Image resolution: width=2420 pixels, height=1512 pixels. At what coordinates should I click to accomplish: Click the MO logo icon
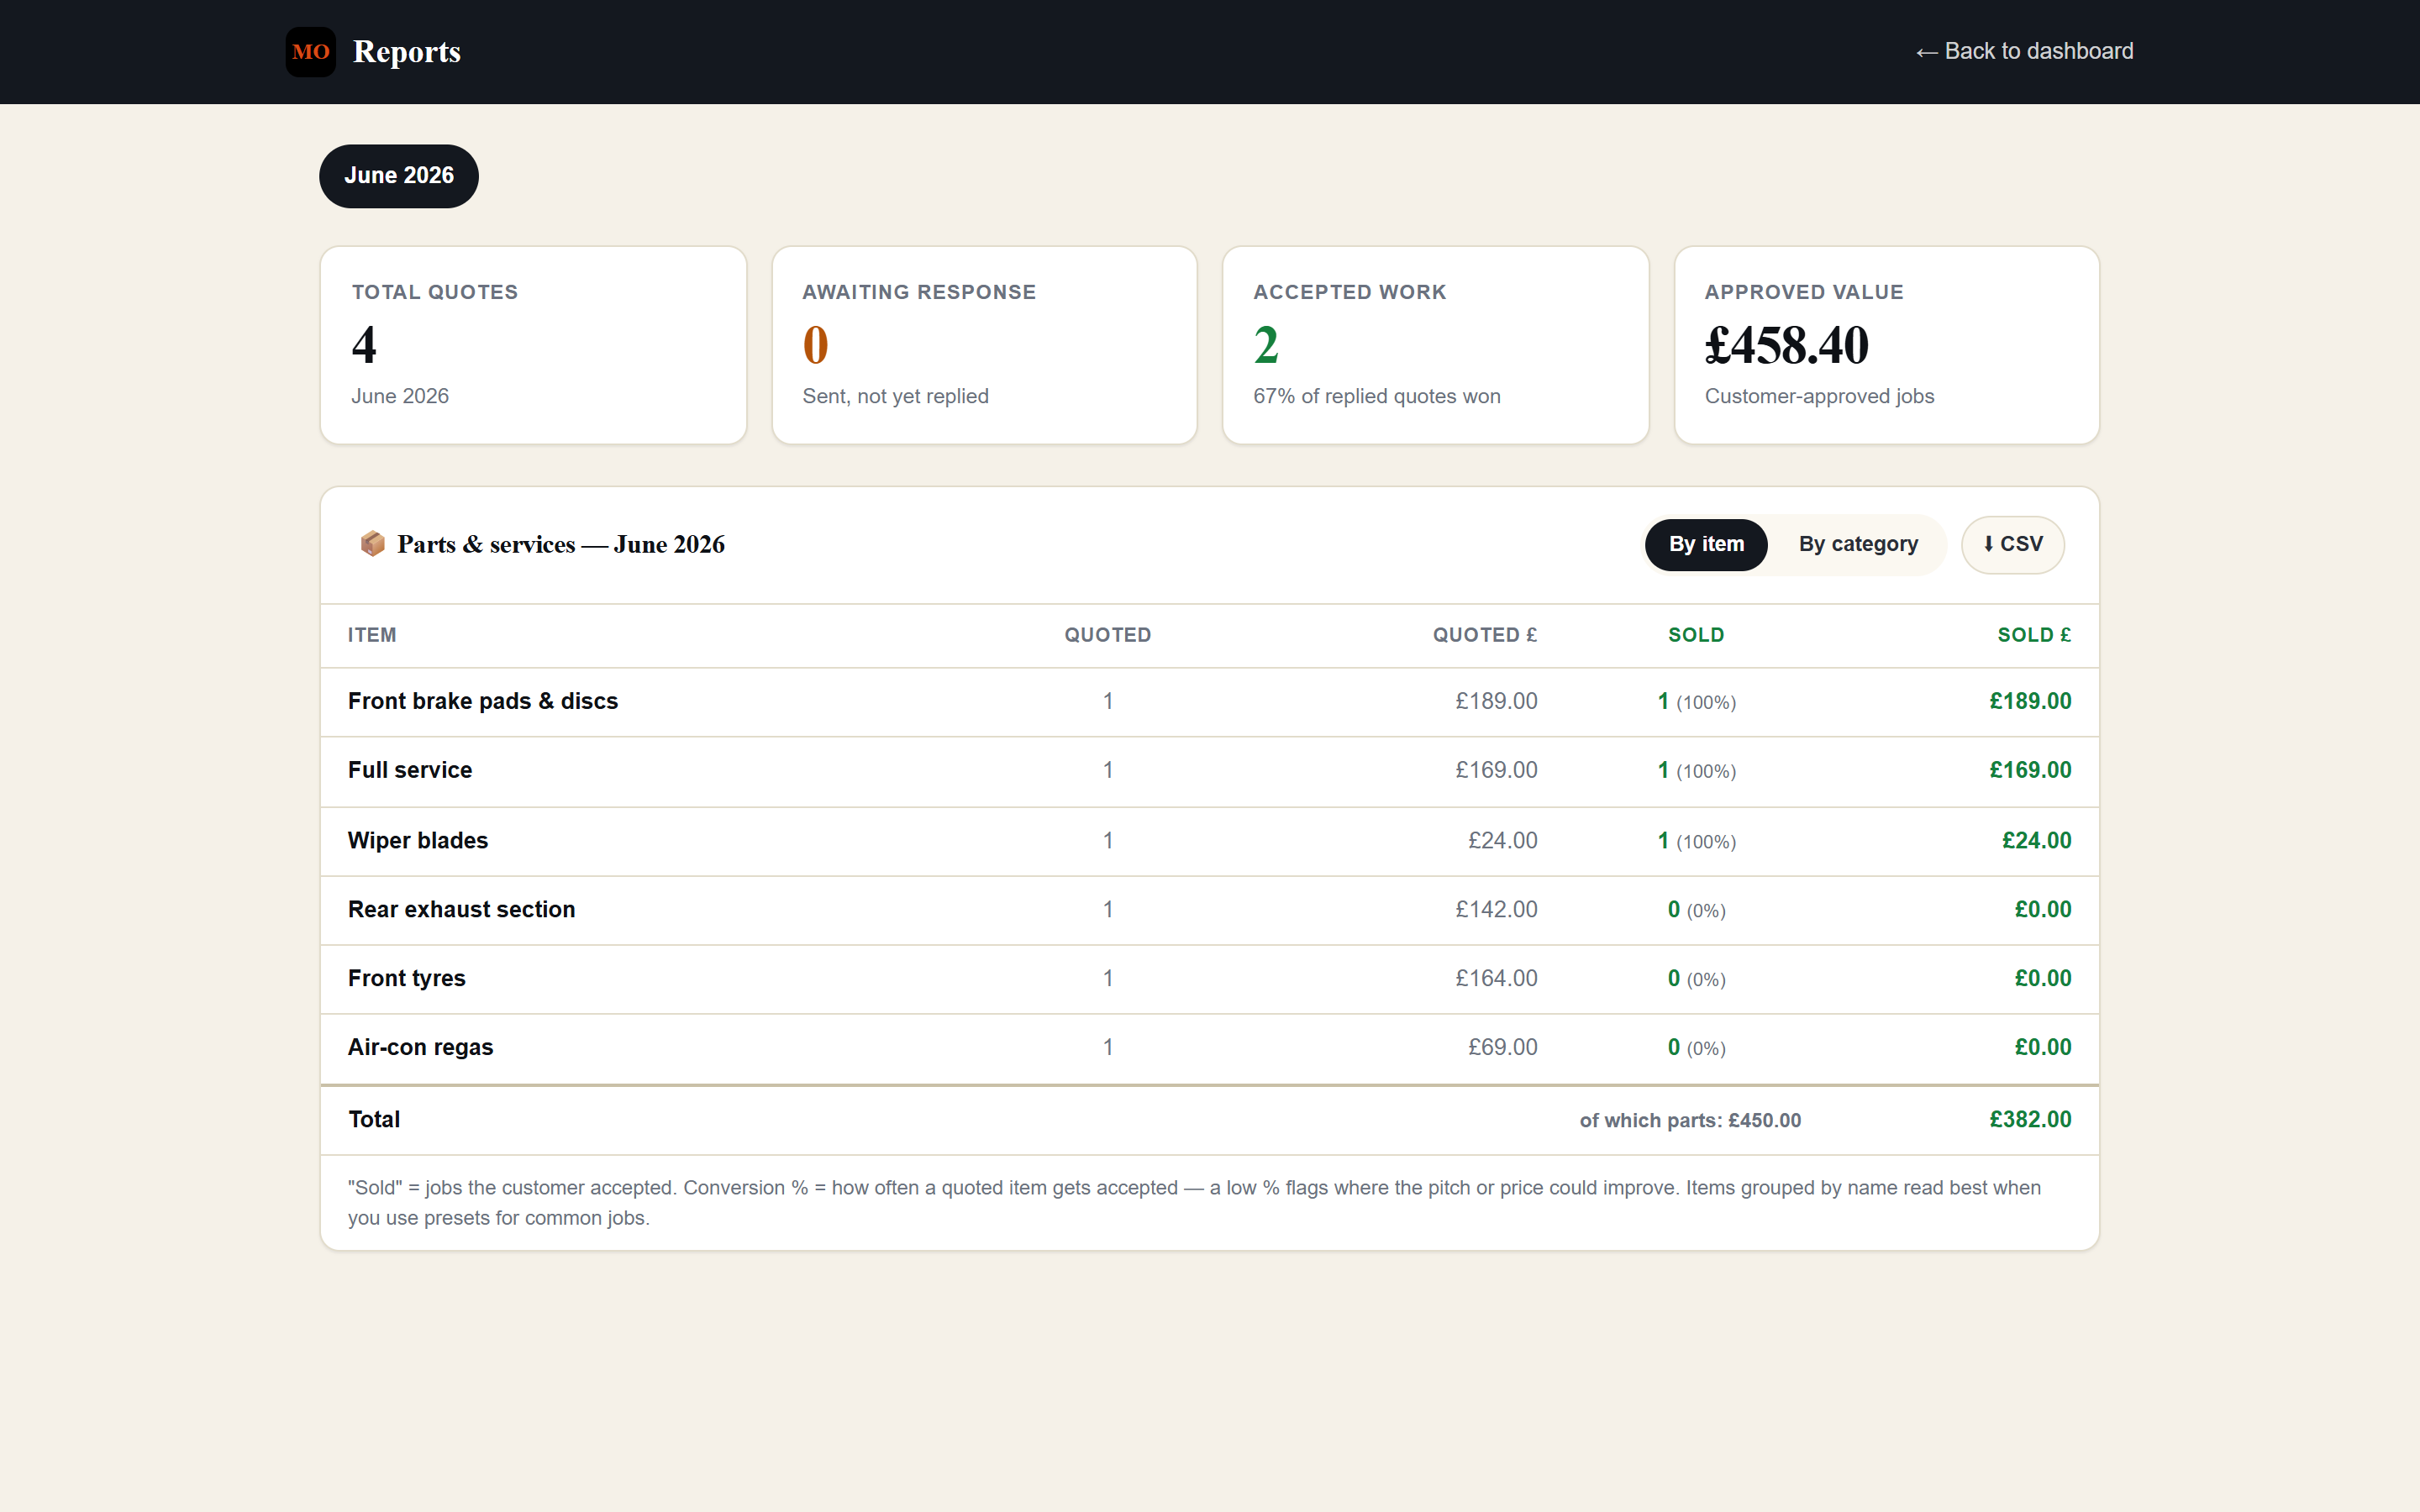tap(310, 52)
